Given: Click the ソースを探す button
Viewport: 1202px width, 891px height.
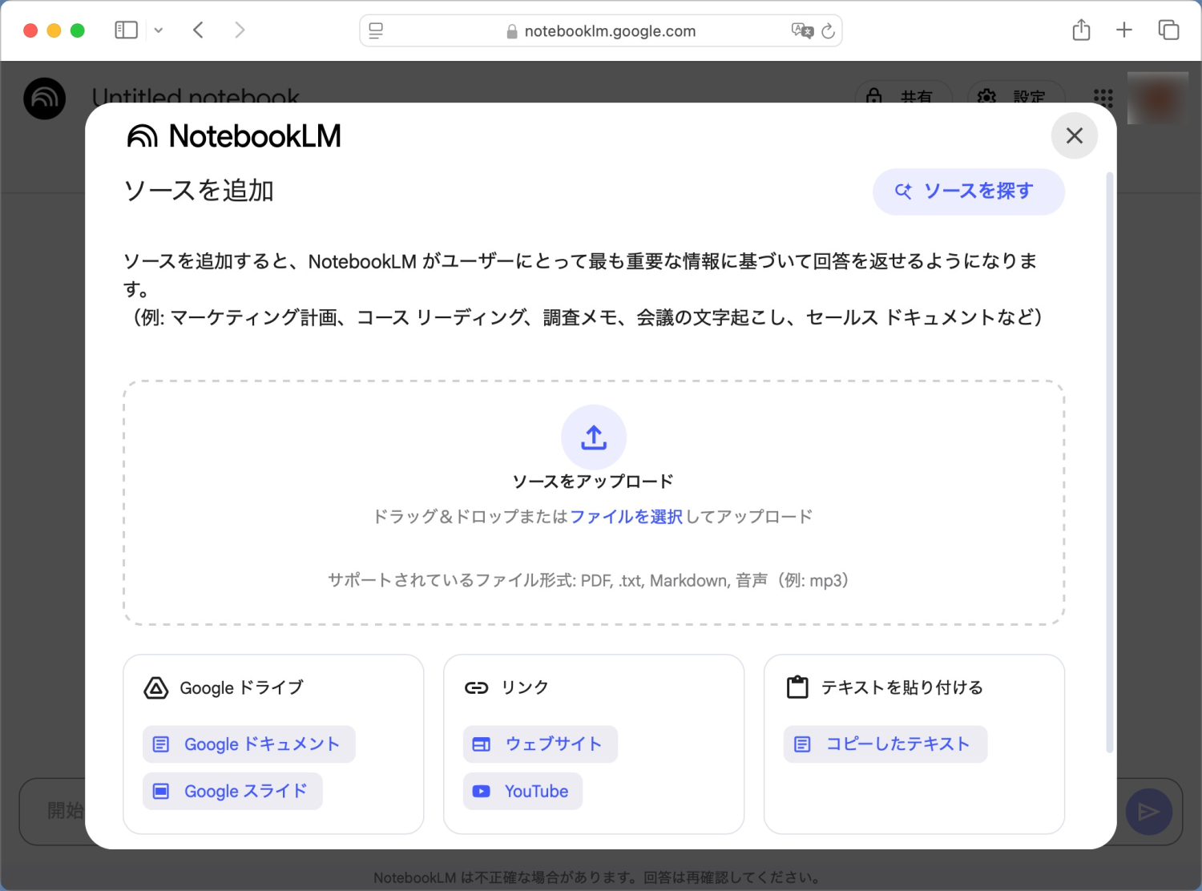Looking at the screenshot, I should [968, 192].
